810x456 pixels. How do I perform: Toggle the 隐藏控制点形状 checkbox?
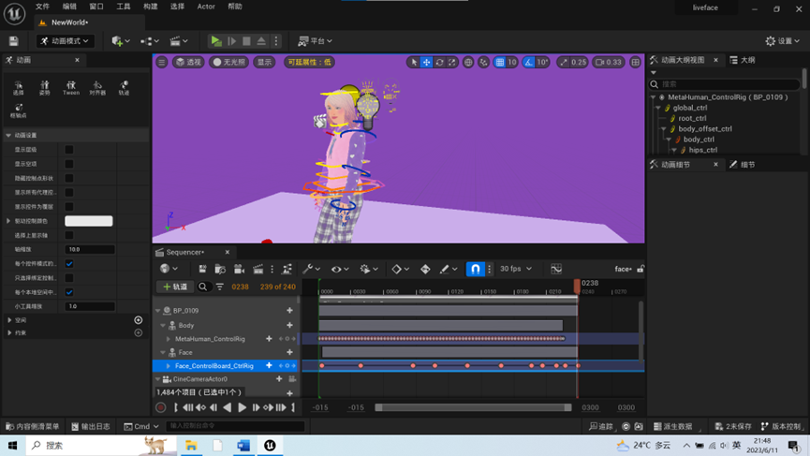coord(68,178)
